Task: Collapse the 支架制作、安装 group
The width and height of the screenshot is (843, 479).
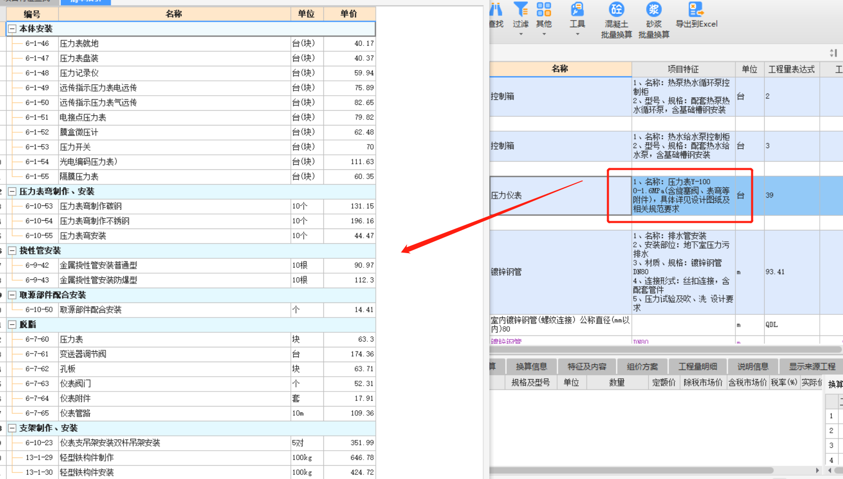Action: 12,428
